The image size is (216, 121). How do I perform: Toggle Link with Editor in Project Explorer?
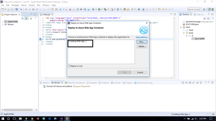click(x=26, y=19)
